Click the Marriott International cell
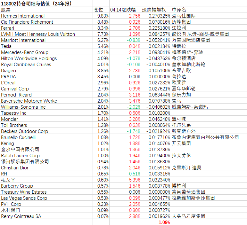This screenshot has width=247, height=225. click(x=46, y=40)
